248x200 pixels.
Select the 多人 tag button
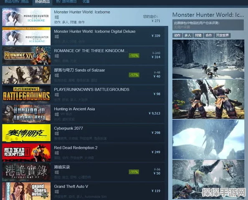click(188, 35)
